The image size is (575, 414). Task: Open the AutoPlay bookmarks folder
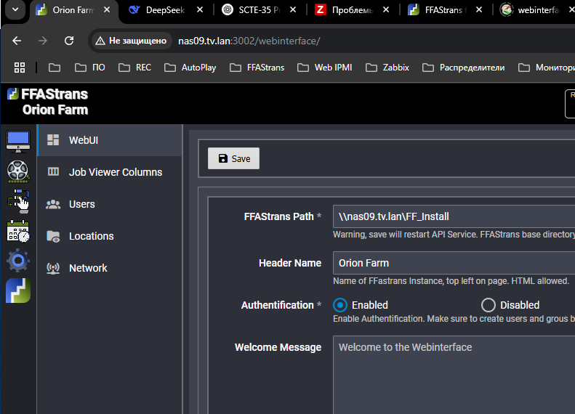pyautogui.click(x=190, y=68)
